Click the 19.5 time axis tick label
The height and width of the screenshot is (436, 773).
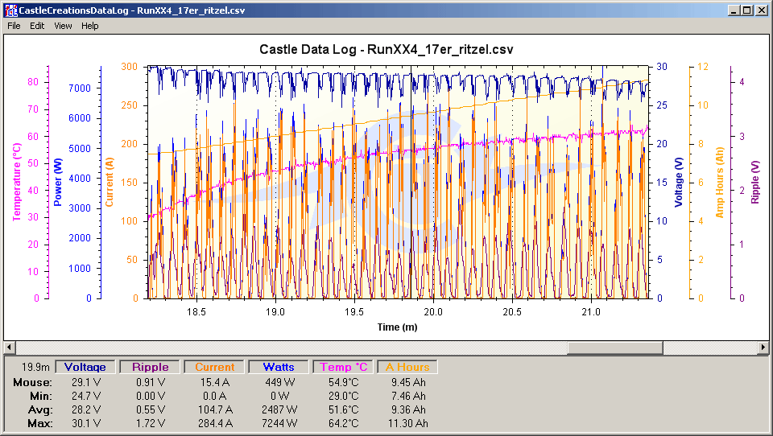354,312
